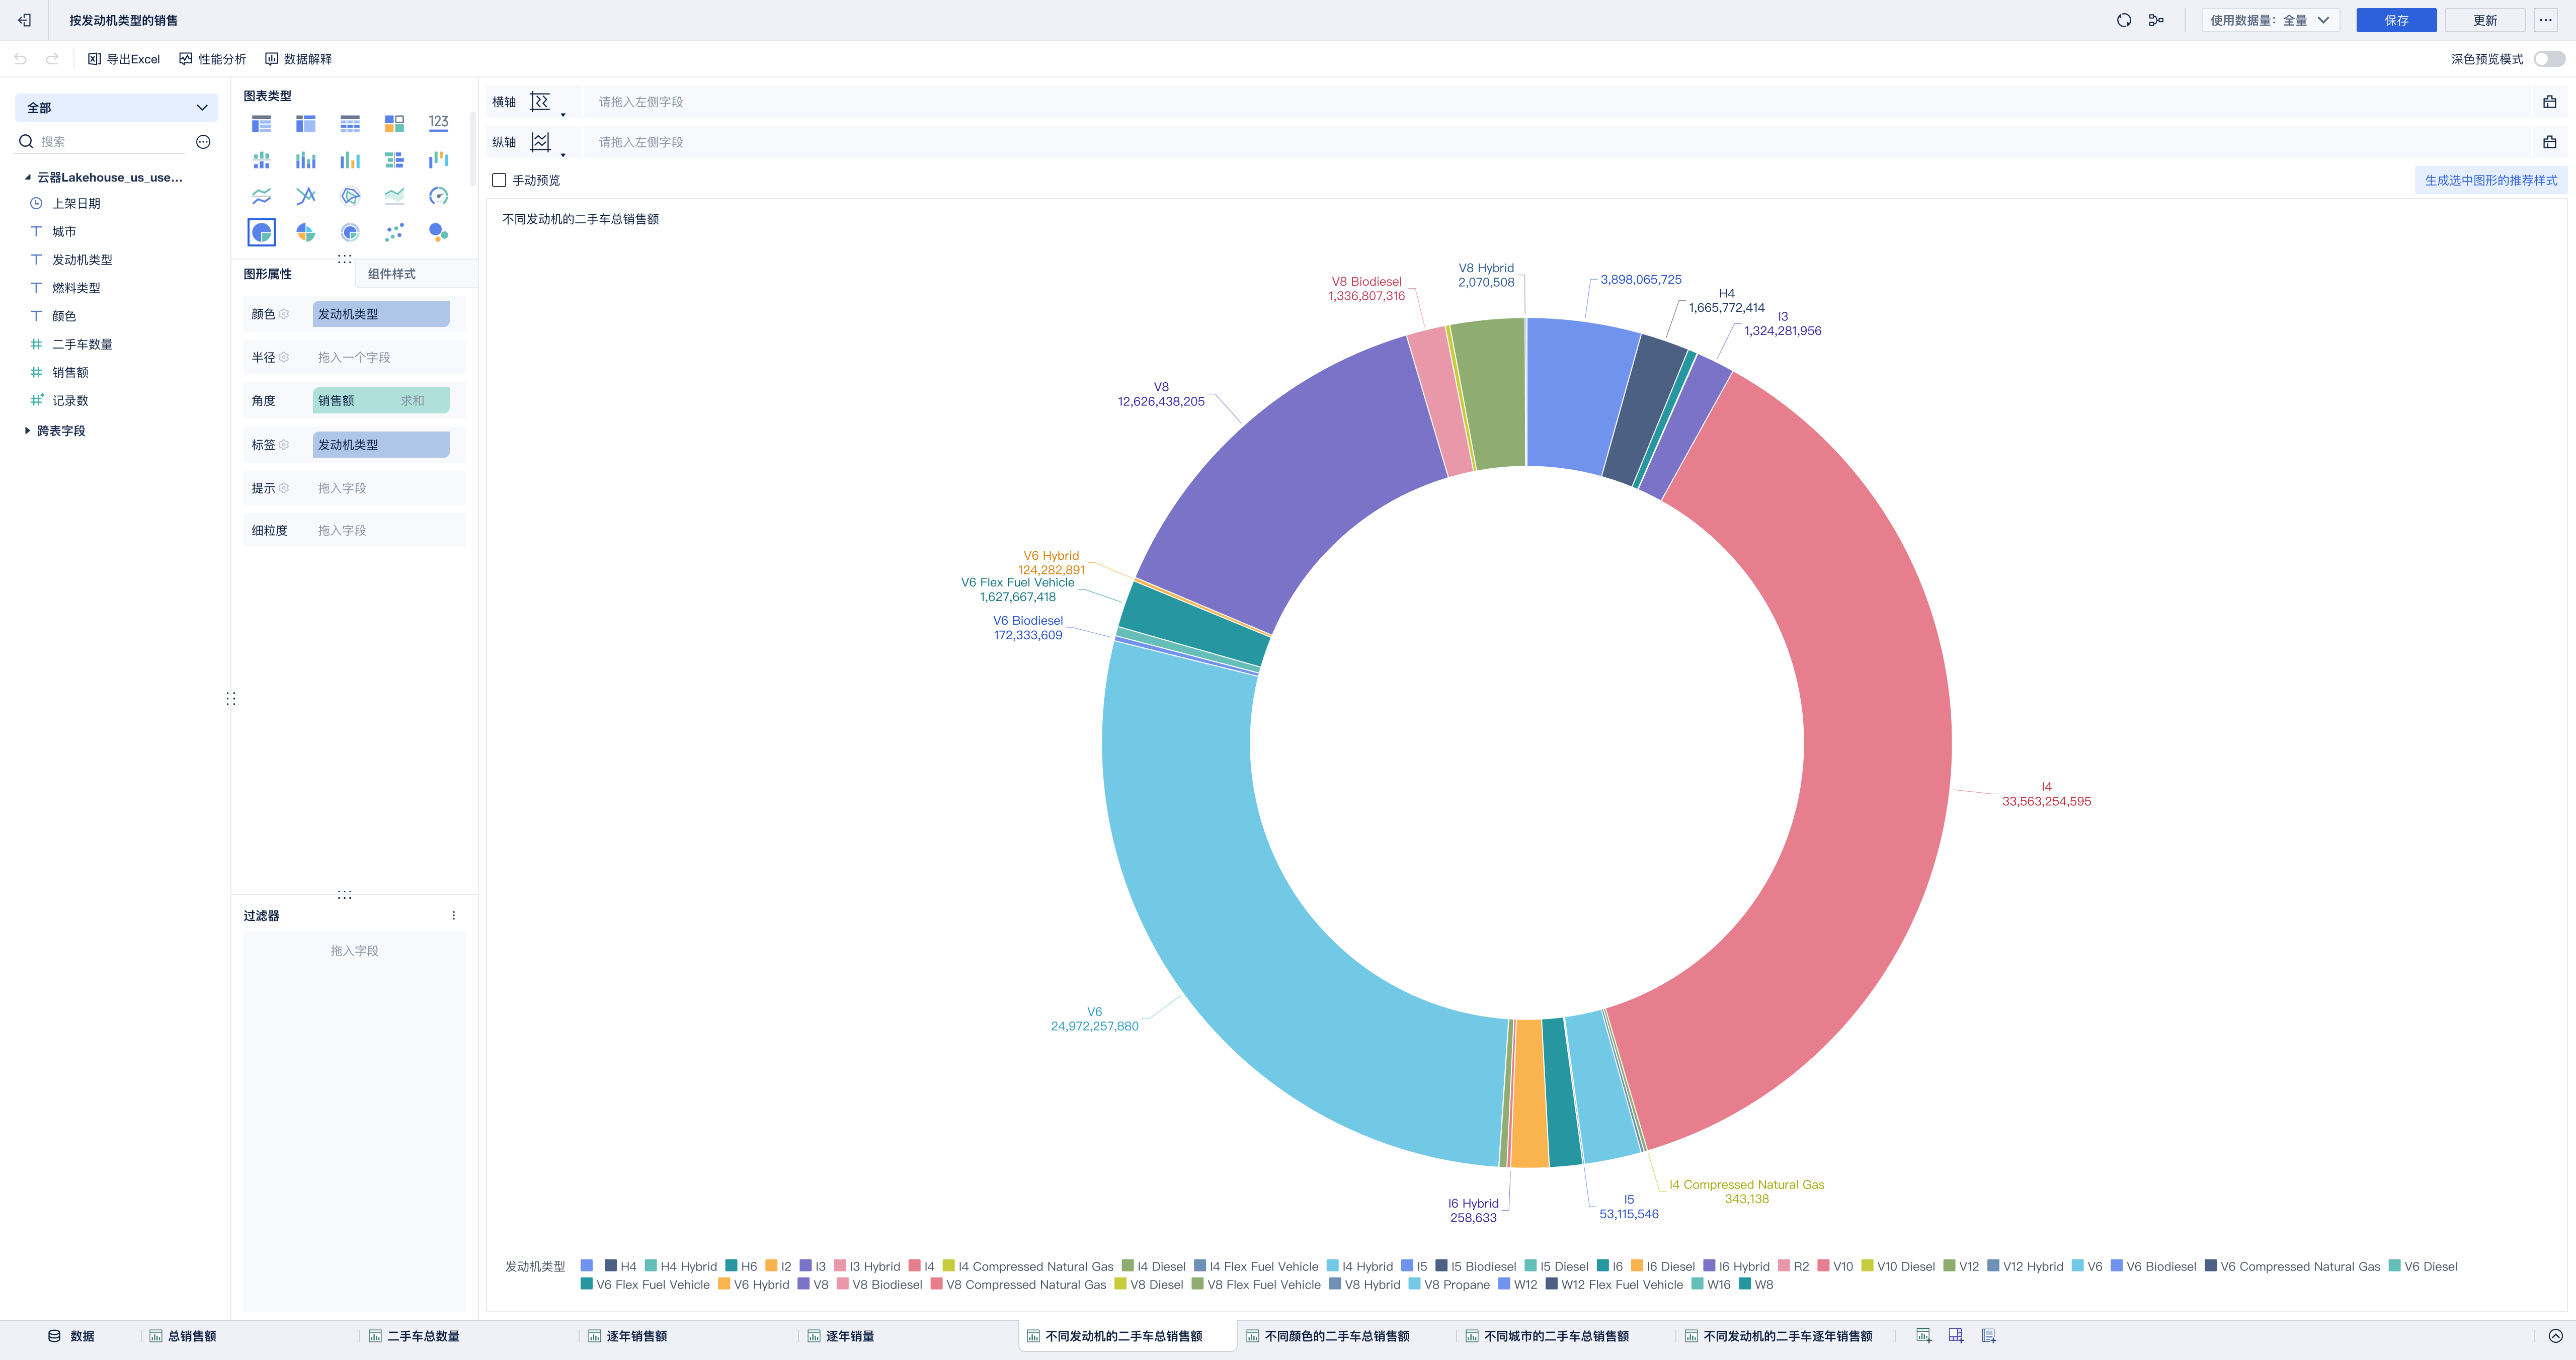
Task: Click the treemap color blocks chart icon
Action: point(394,123)
